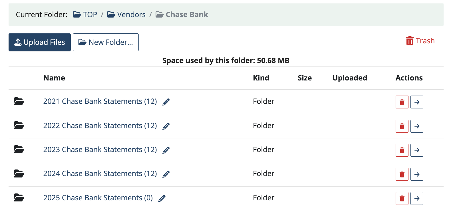Click the folder icon beside 2022 statements
Viewport: 451px width, 214px height.
coord(19,125)
